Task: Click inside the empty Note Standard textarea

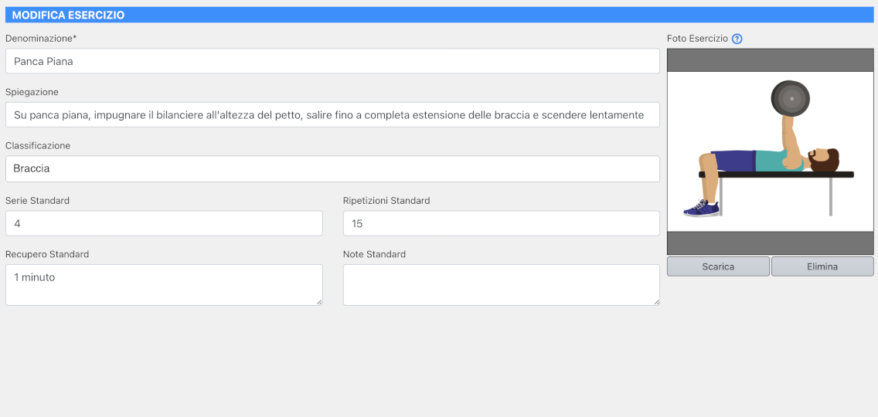Action: tap(501, 284)
